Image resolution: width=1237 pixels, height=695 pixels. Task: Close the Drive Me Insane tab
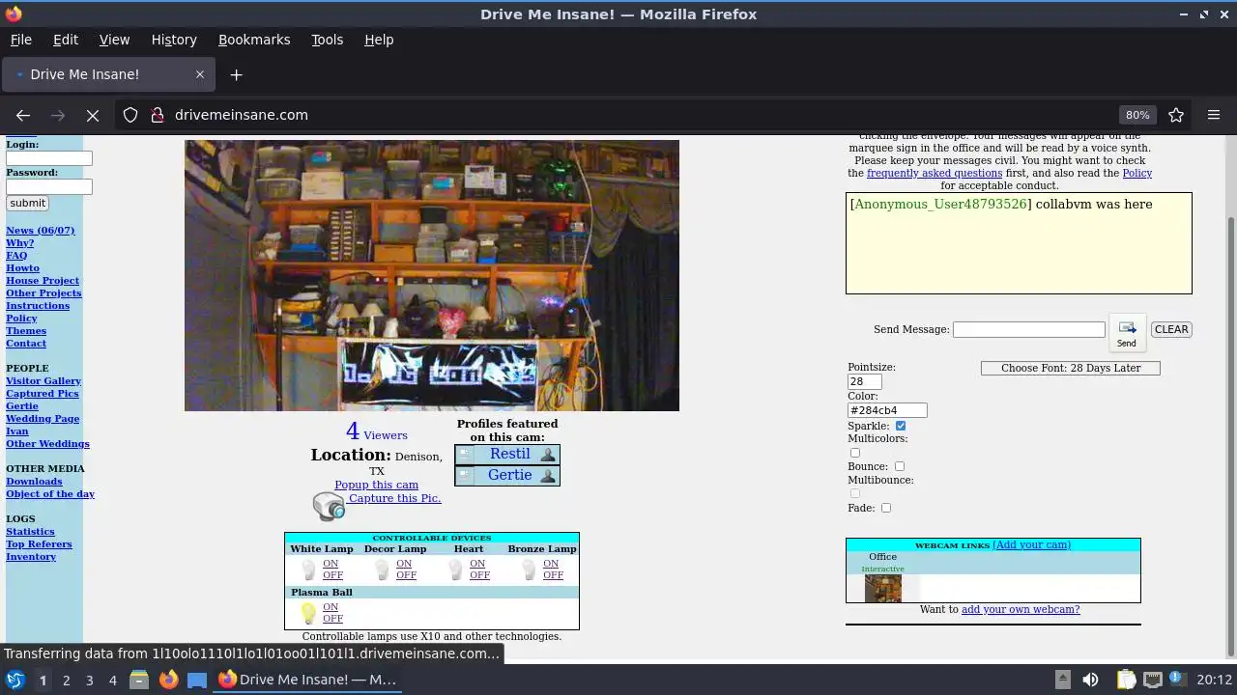click(200, 74)
